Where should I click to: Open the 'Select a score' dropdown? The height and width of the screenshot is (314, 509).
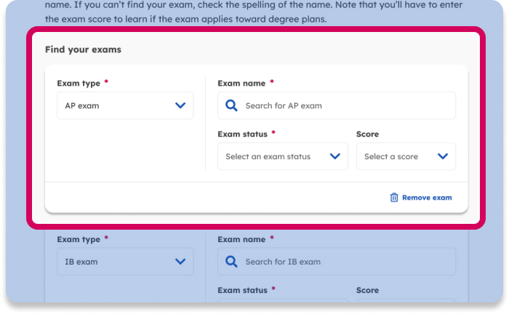(x=405, y=156)
